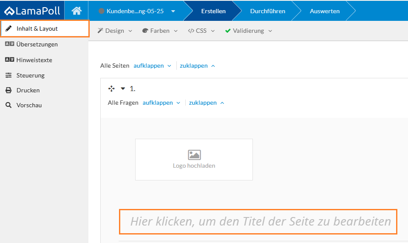408x243 pixels.
Task: Click the move handle icon for page 1
Action: [x=112, y=89]
